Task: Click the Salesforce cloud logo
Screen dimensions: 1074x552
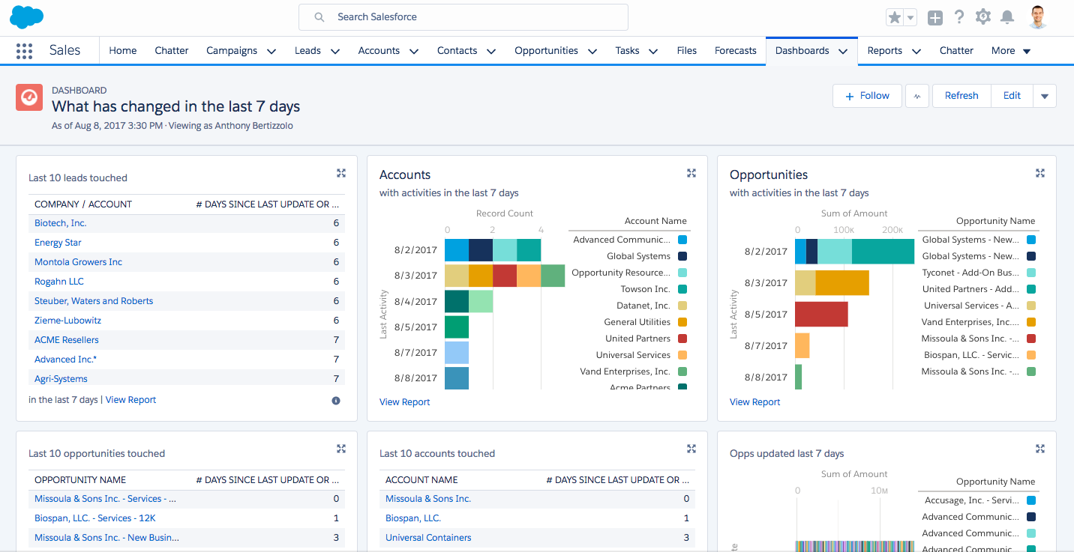Action: [x=26, y=16]
